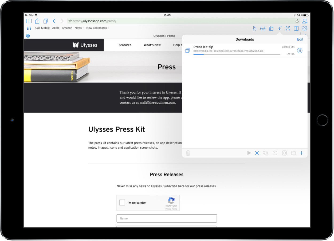Enable reader mode with the glasses icon
Viewport: 334px width, 241px height.
[x=263, y=28]
